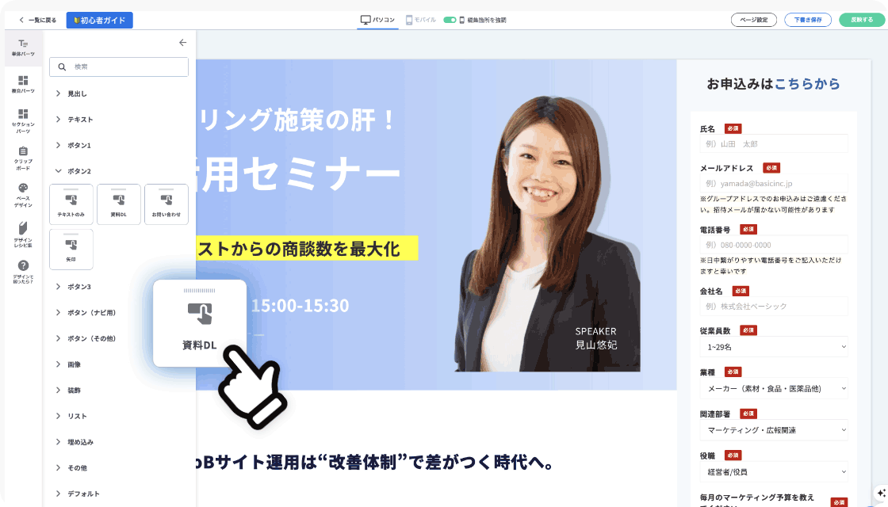The image size is (888, 507).
Task: Open the クリップボード panel icon
Action: point(23,158)
